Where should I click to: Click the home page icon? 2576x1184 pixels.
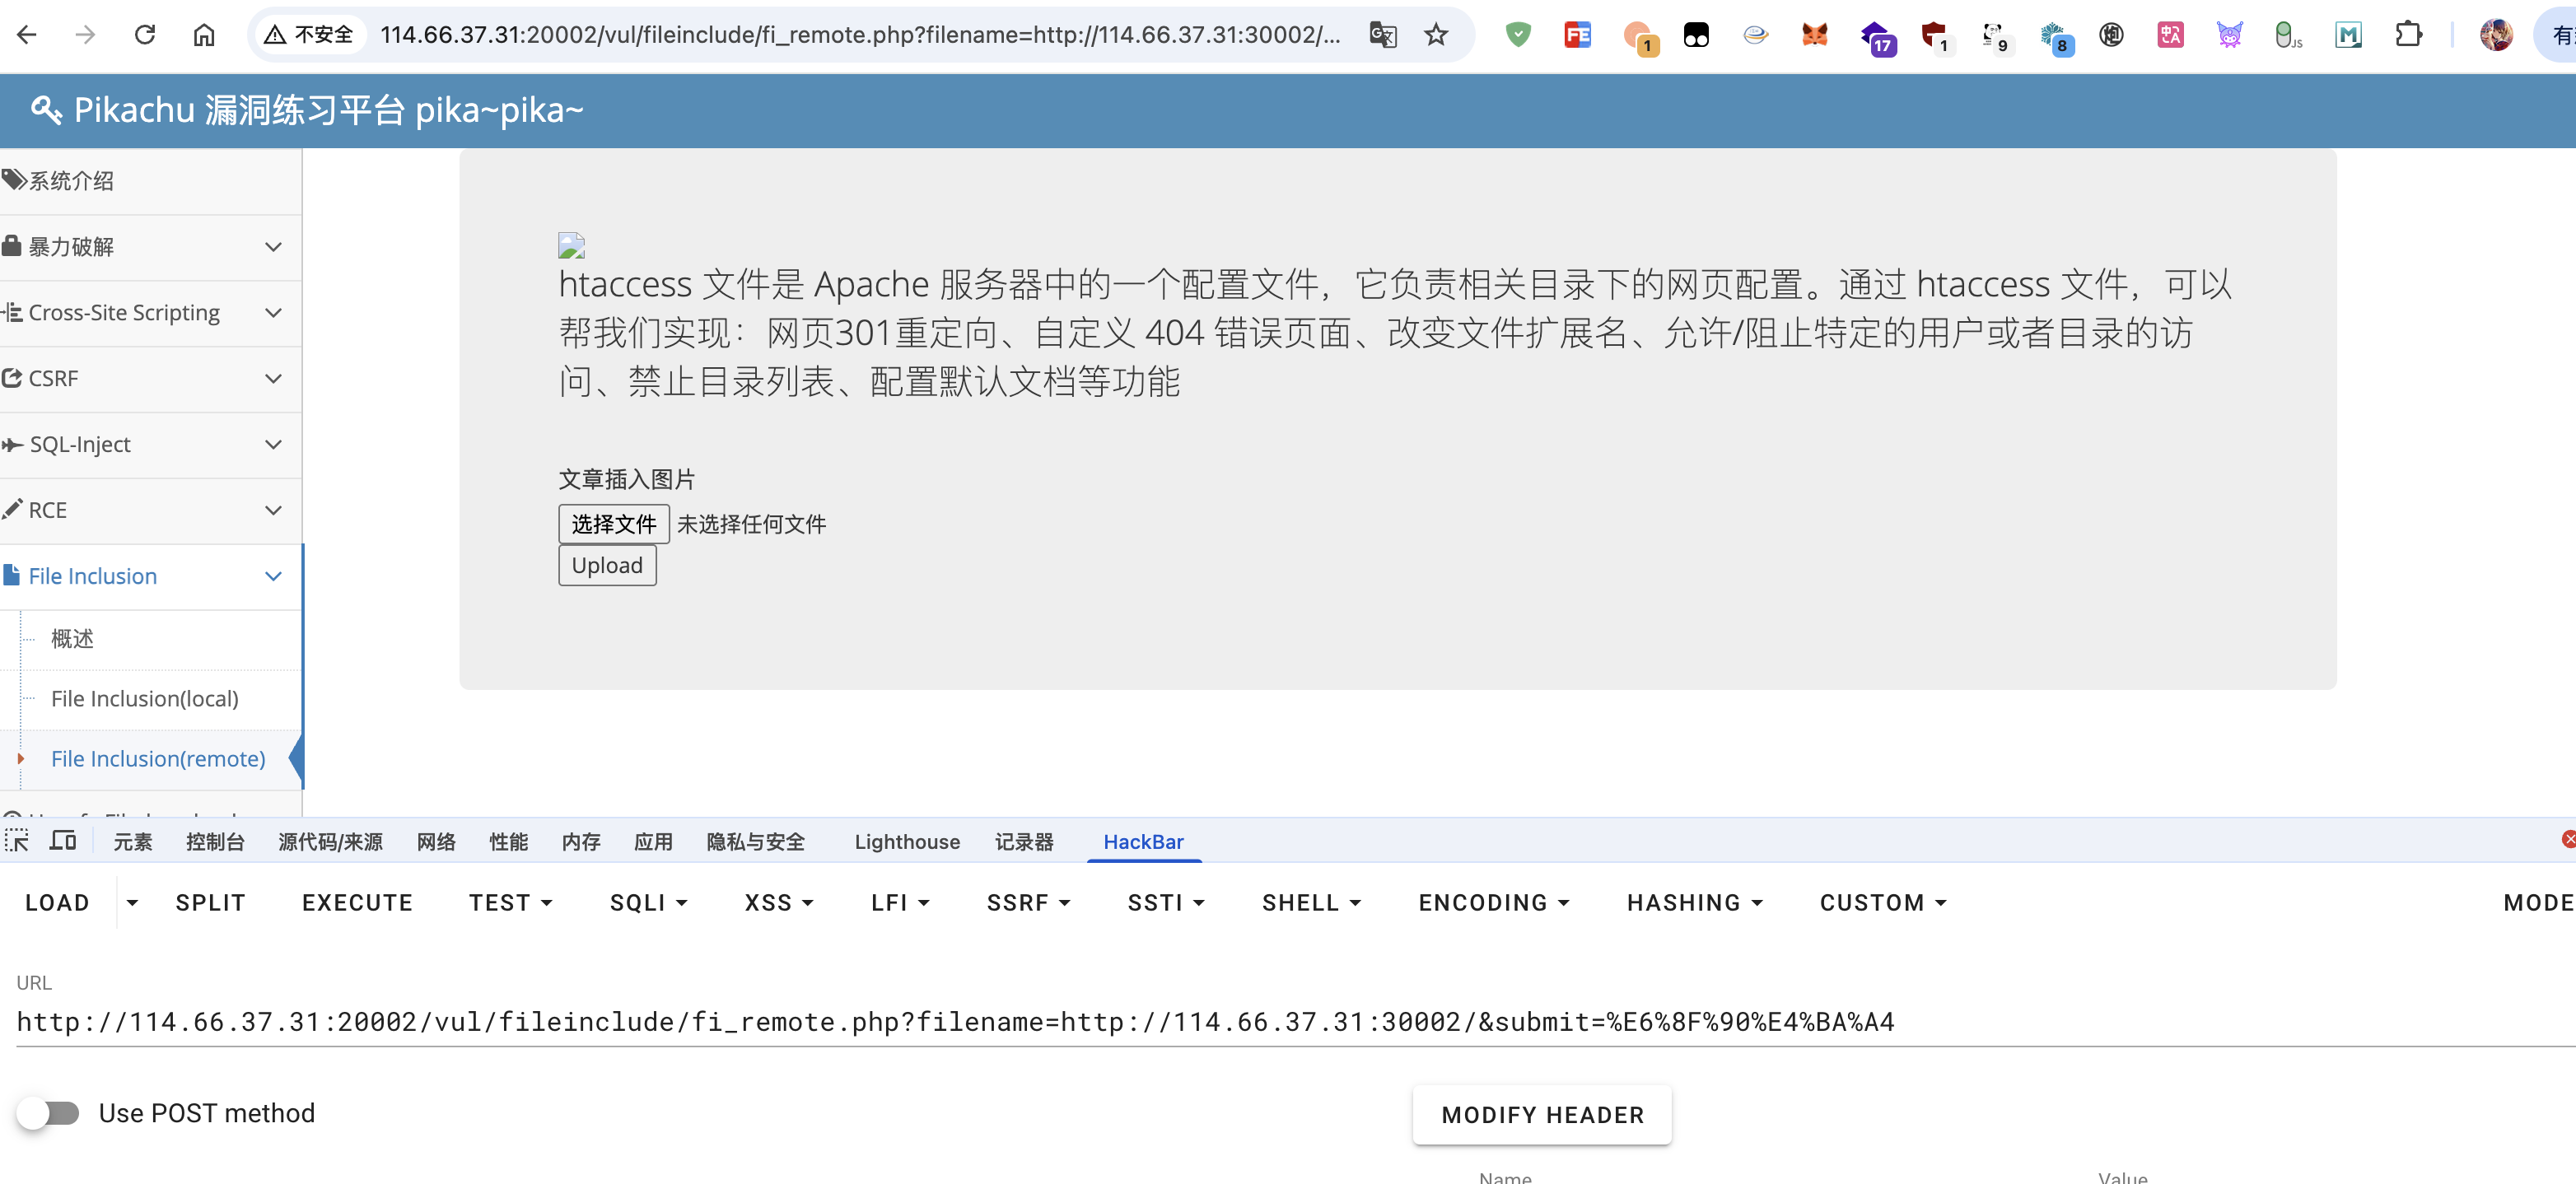pos(204,35)
